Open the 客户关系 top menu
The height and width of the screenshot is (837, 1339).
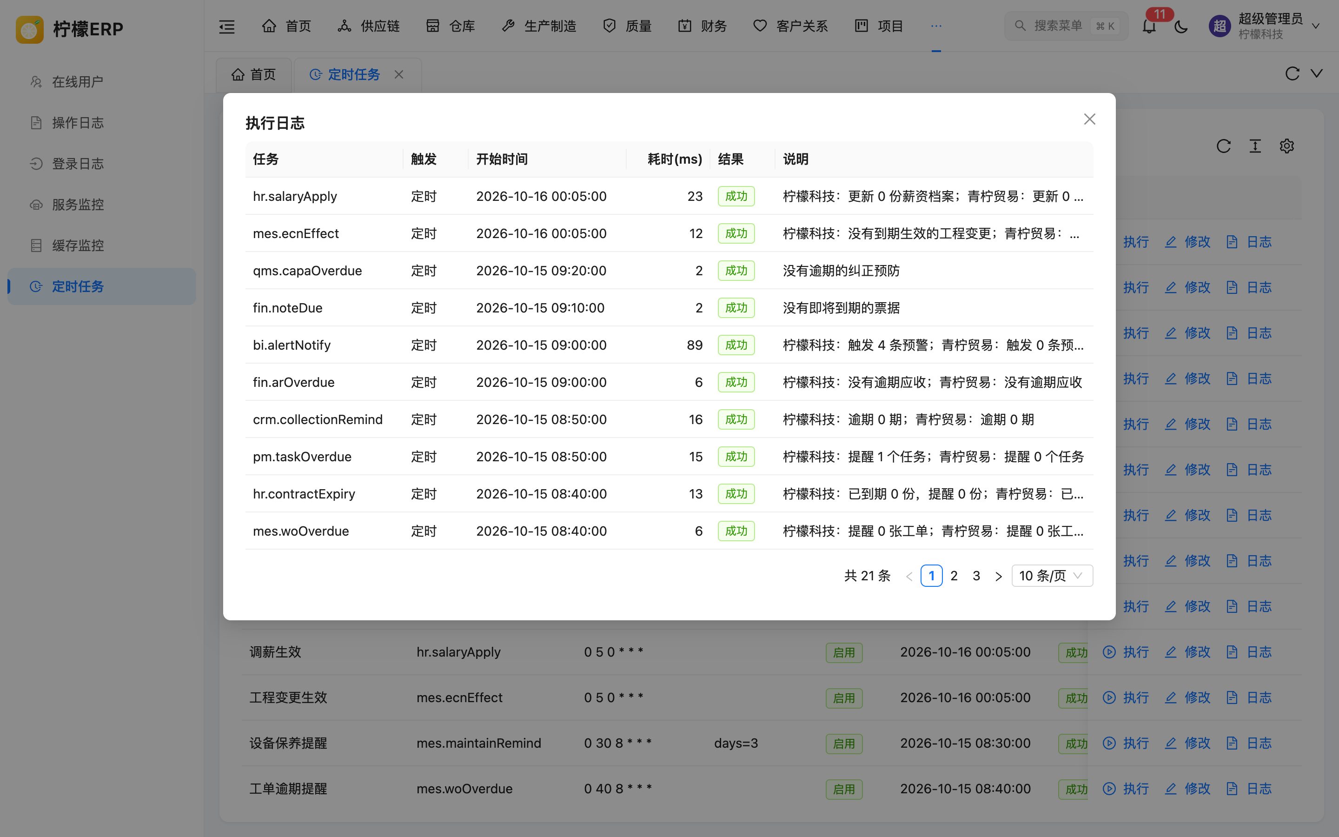coord(791,26)
